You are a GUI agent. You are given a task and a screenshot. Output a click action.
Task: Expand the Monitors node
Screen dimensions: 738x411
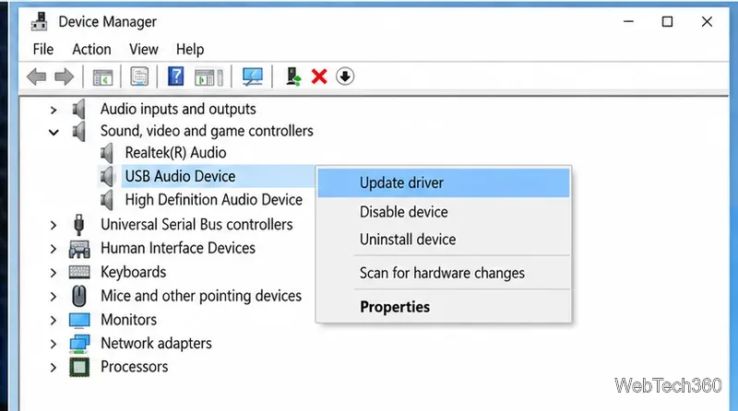point(54,321)
